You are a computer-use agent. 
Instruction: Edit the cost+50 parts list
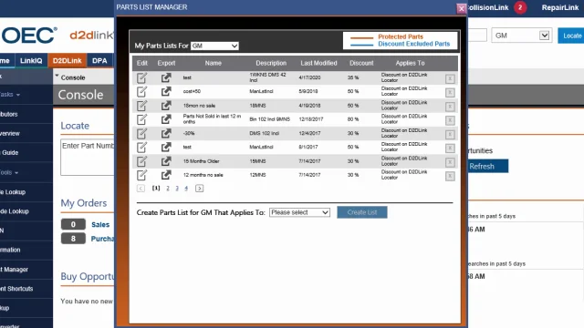click(x=141, y=92)
